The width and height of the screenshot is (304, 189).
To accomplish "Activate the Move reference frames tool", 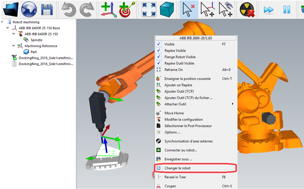I will pyautogui.click(x=207, y=9).
